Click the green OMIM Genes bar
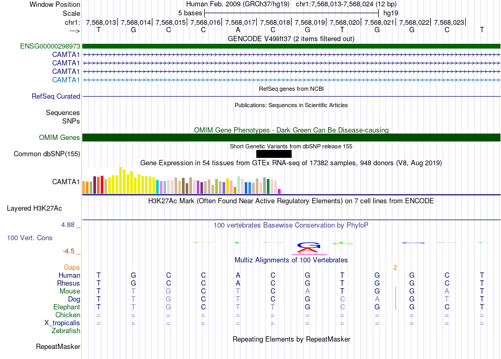 (291, 138)
